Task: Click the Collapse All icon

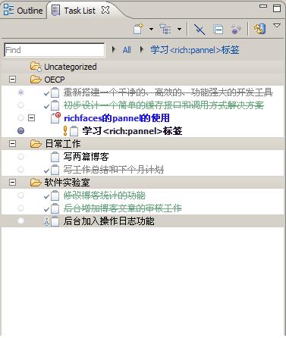Action: click(x=218, y=30)
